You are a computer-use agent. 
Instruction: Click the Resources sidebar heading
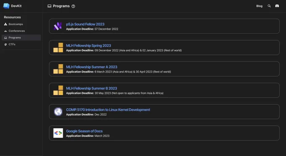12,17
